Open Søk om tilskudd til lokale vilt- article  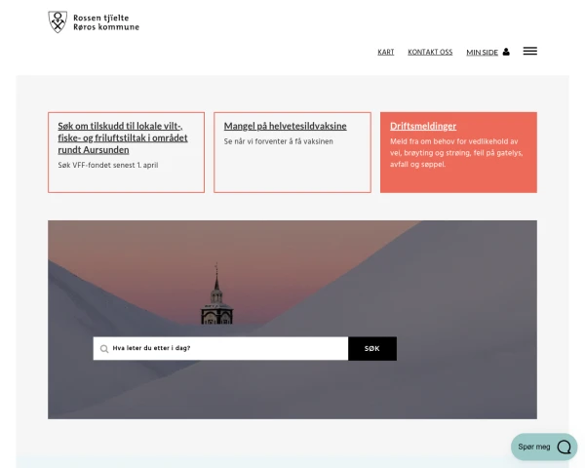[123, 137]
